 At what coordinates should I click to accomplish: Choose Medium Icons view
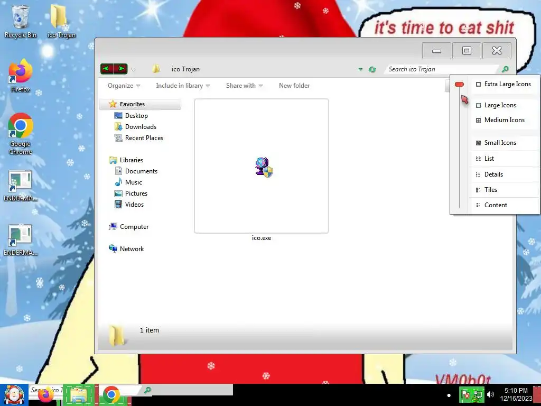point(503,120)
